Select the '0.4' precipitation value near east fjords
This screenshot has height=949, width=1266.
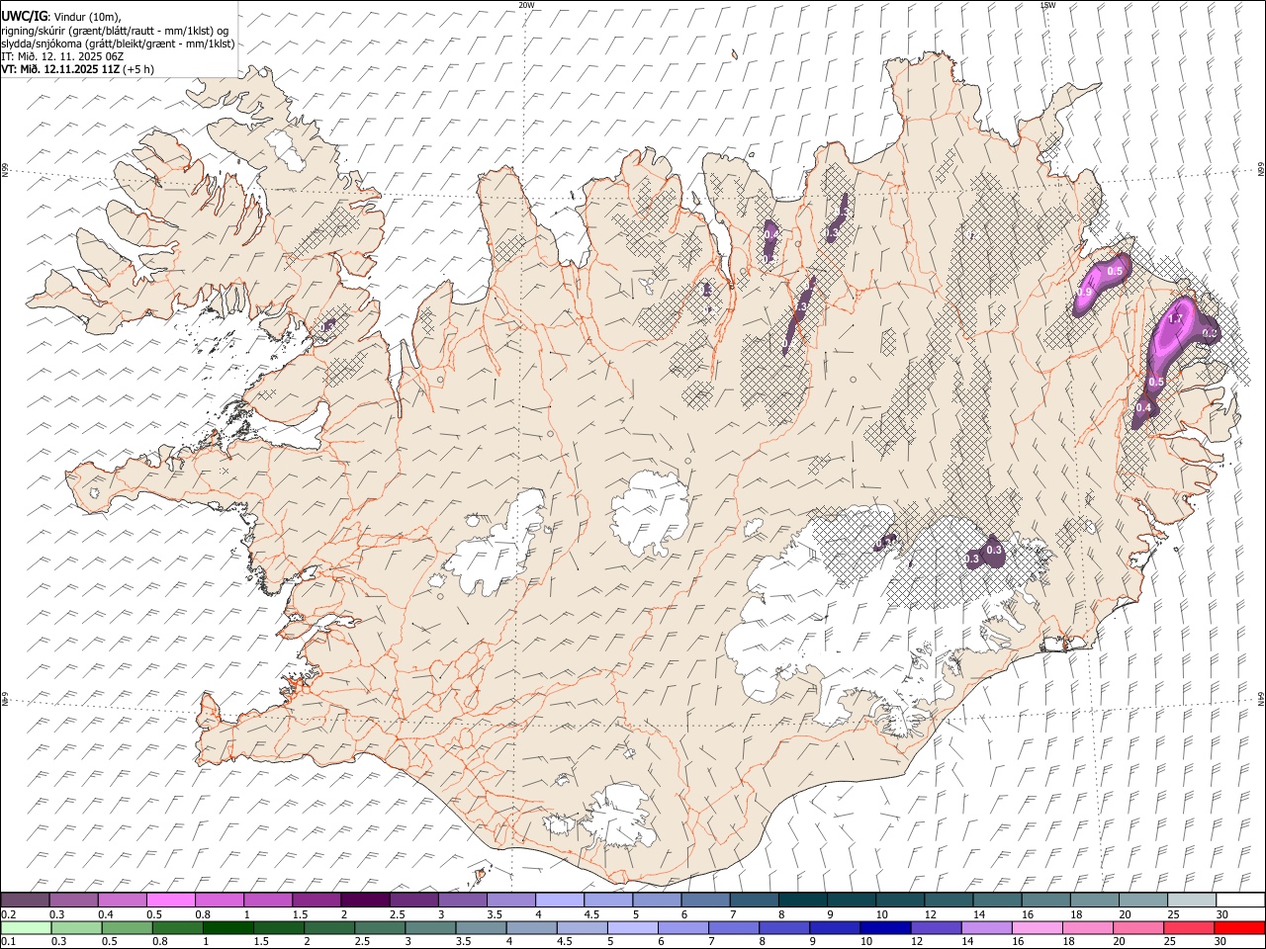pos(1145,408)
